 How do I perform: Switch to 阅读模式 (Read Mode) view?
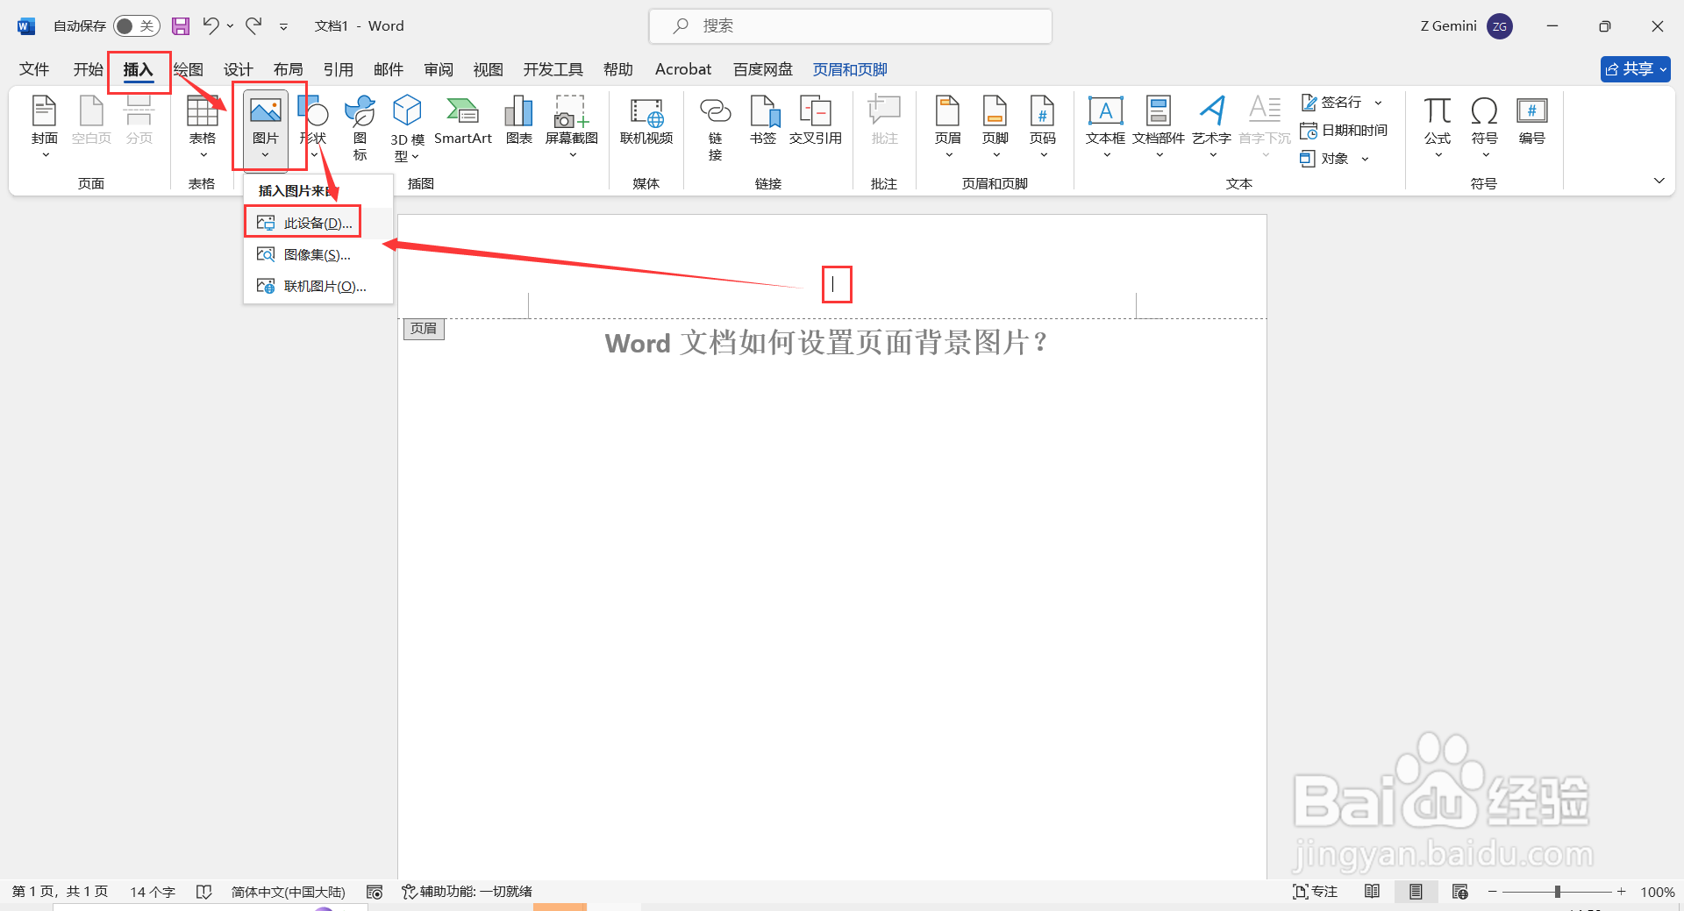pos(1373,891)
